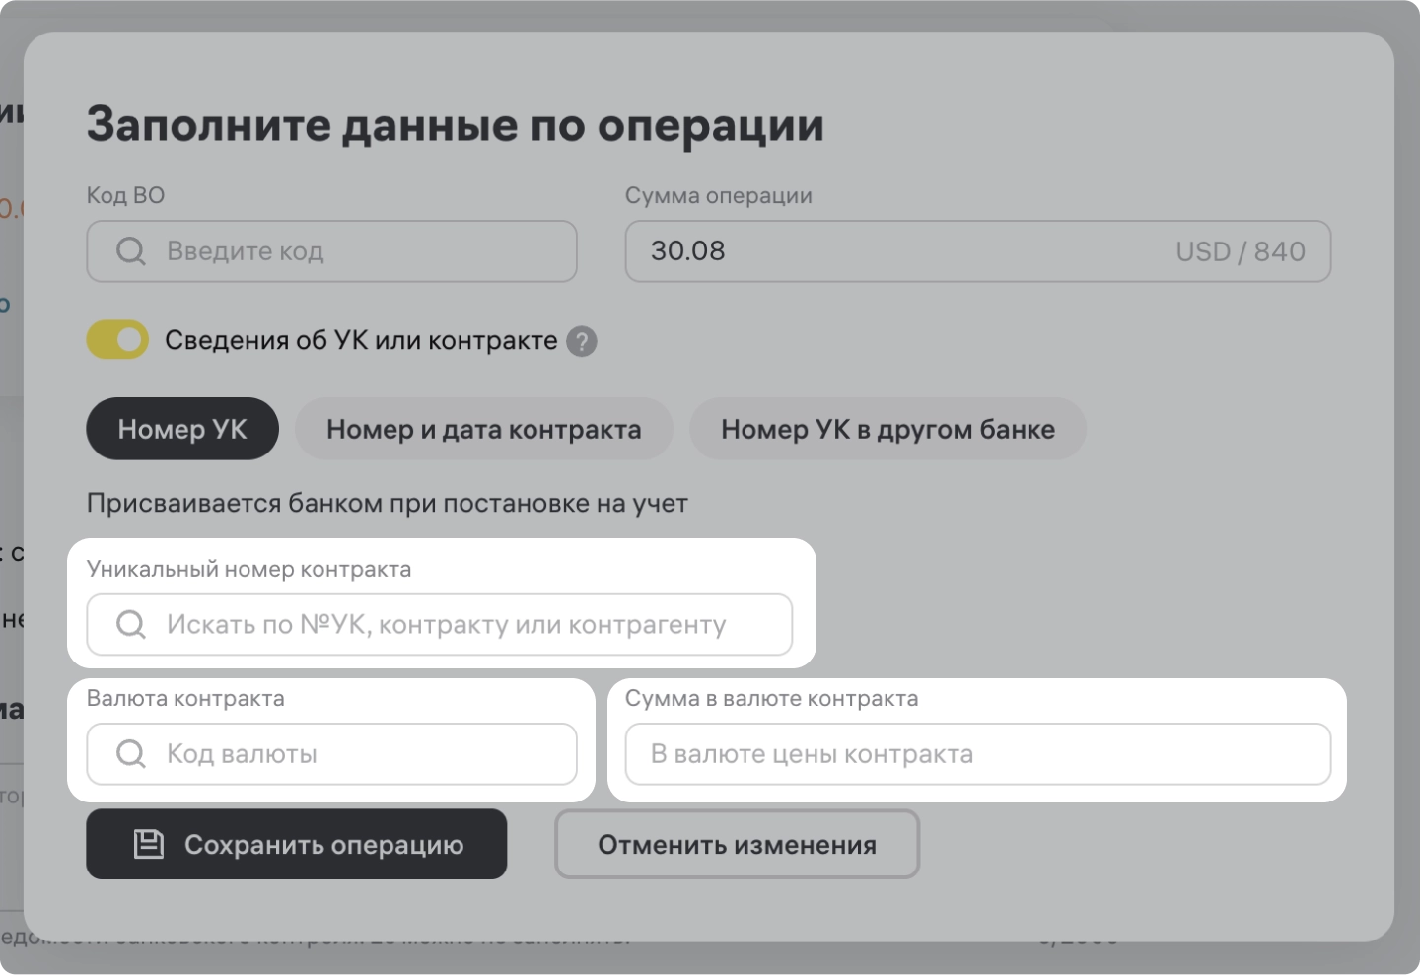Click the Уникальный номер контракта label

(x=249, y=569)
